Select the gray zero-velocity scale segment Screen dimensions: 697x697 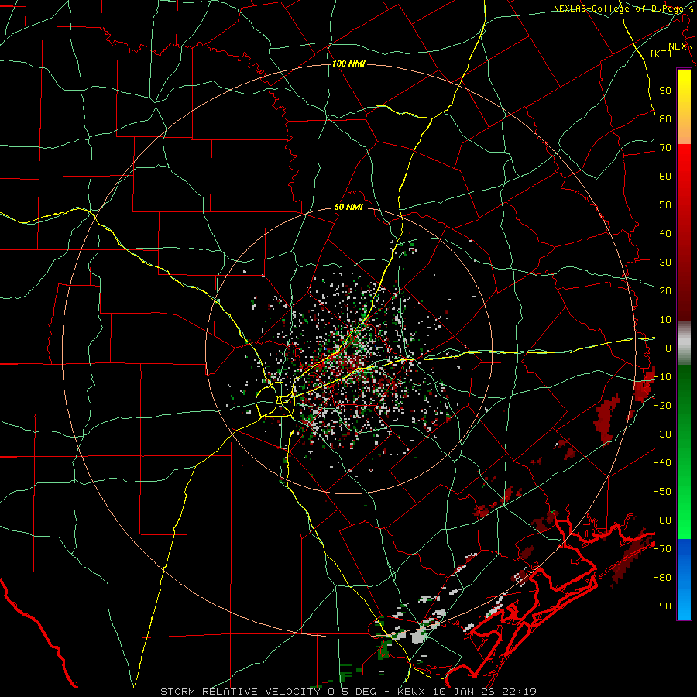(684, 342)
